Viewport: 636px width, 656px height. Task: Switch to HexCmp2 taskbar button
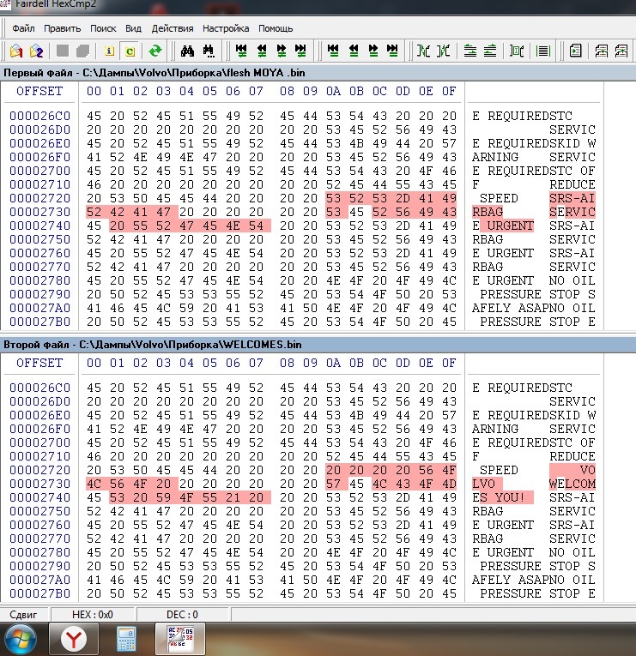(180, 639)
